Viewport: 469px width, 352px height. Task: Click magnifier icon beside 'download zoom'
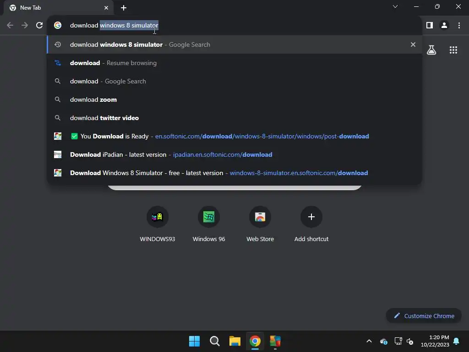coord(58,99)
